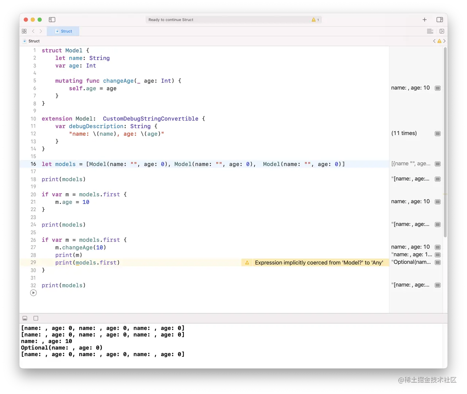Open the editor options lines icon
Screen dimensions: 467x394
pos(430,31)
